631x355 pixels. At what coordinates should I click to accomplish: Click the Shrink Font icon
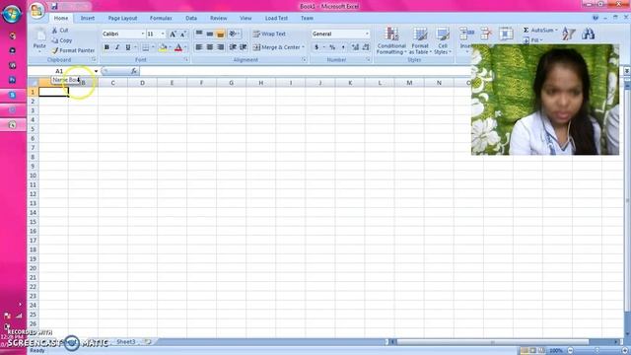(182, 34)
